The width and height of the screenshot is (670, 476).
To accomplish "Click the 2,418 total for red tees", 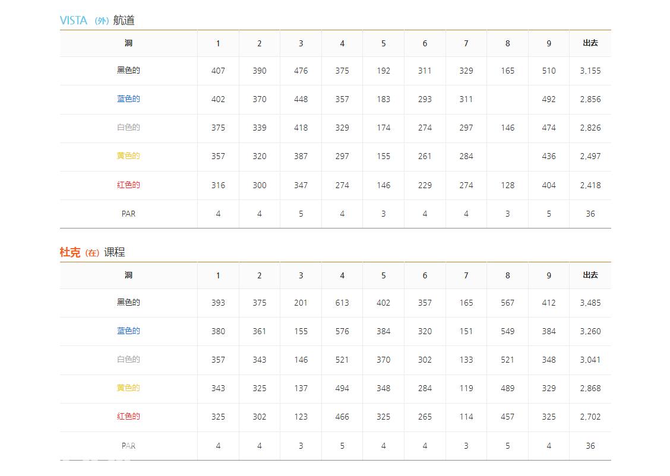I will [x=590, y=185].
